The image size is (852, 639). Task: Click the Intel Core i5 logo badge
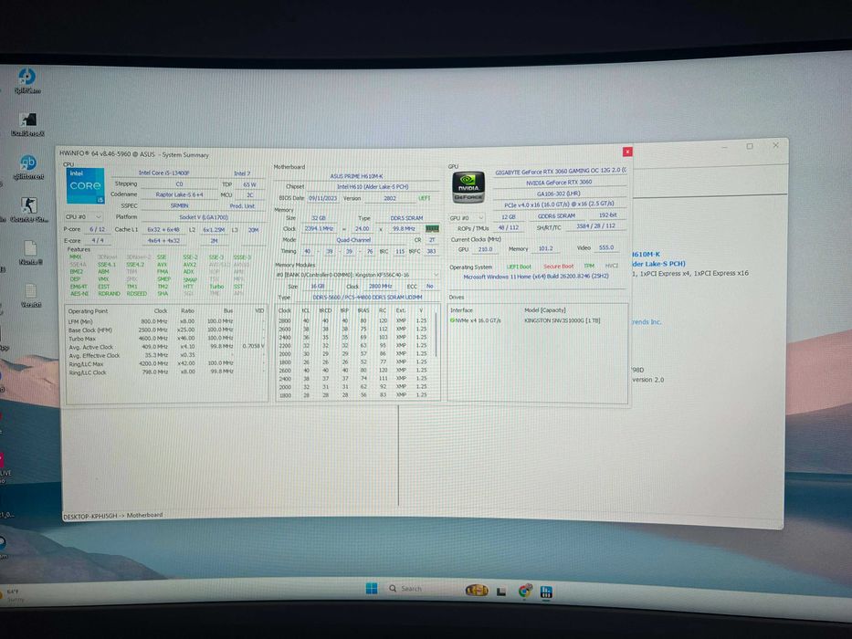[85, 185]
